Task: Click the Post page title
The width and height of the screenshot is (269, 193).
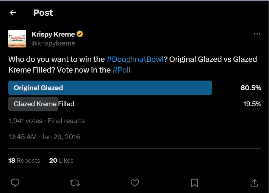Action: (43, 12)
